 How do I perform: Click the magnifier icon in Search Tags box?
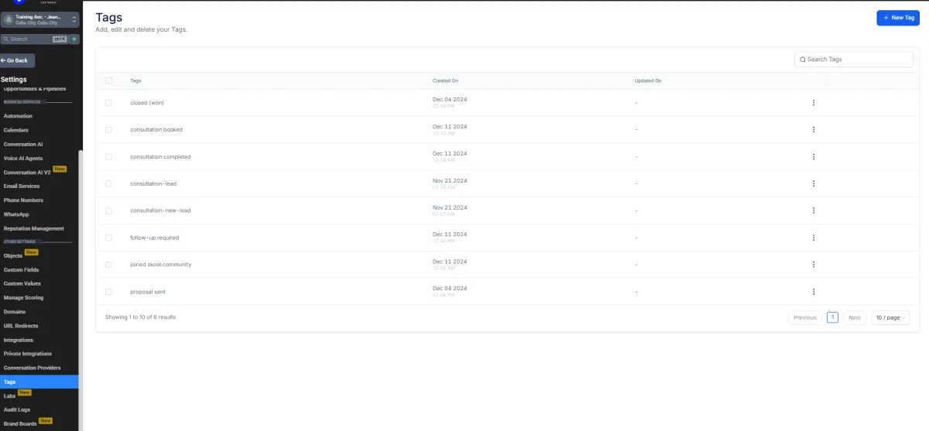[x=803, y=60]
